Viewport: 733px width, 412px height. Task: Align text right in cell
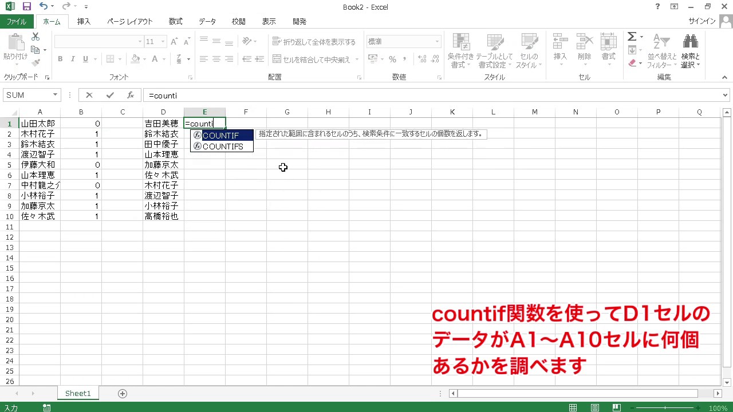(229, 59)
